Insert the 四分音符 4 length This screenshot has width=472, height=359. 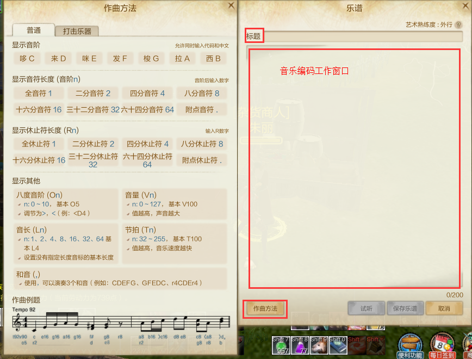coord(147,94)
